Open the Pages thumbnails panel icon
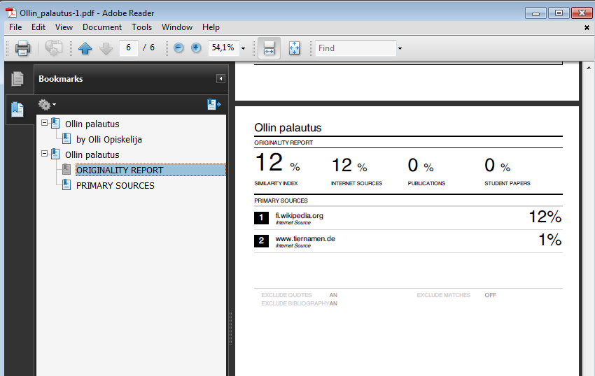Screen dimensions: 595x376 tap(17, 79)
